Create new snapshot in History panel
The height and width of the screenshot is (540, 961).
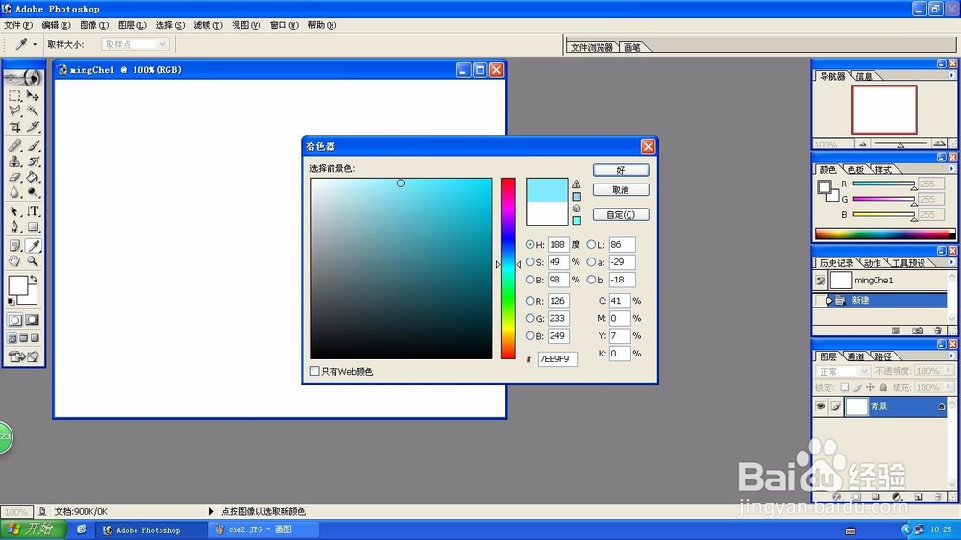click(917, 331)
